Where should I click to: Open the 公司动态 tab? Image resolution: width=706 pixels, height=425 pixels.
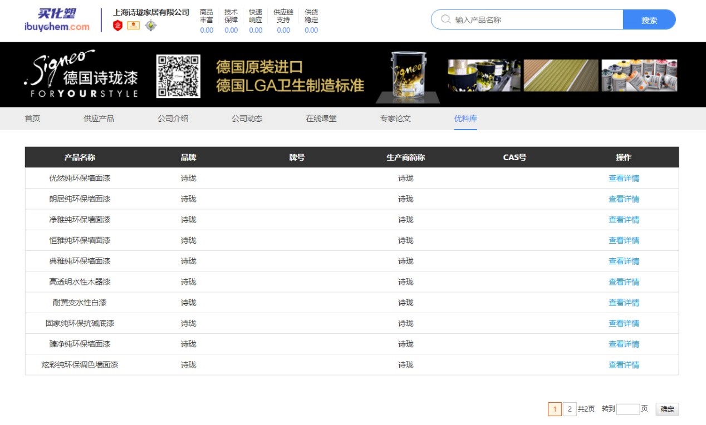(247, 118)
